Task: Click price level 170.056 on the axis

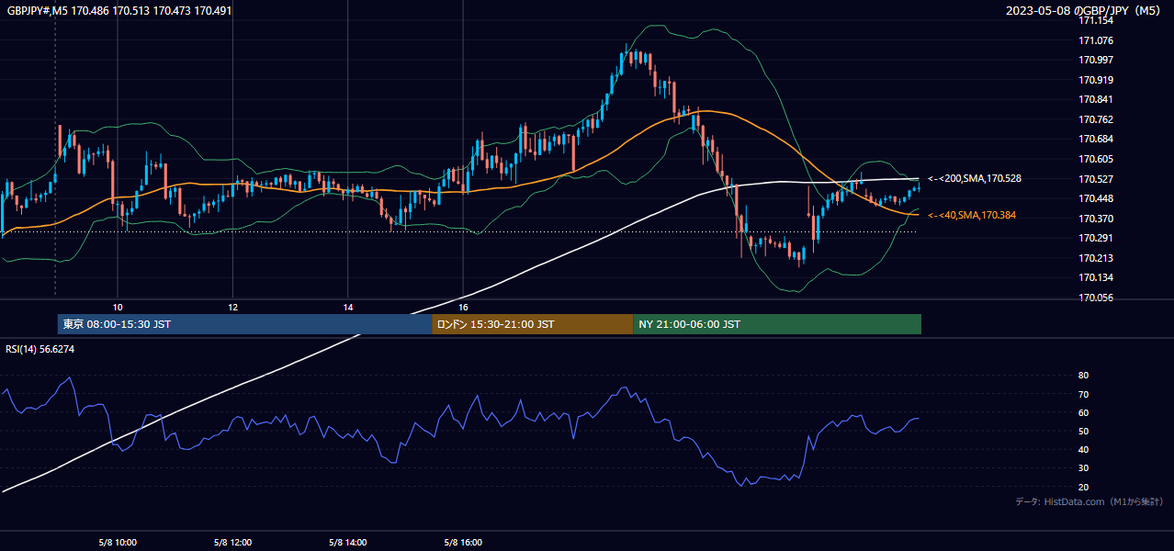Action: (1096, 298)
